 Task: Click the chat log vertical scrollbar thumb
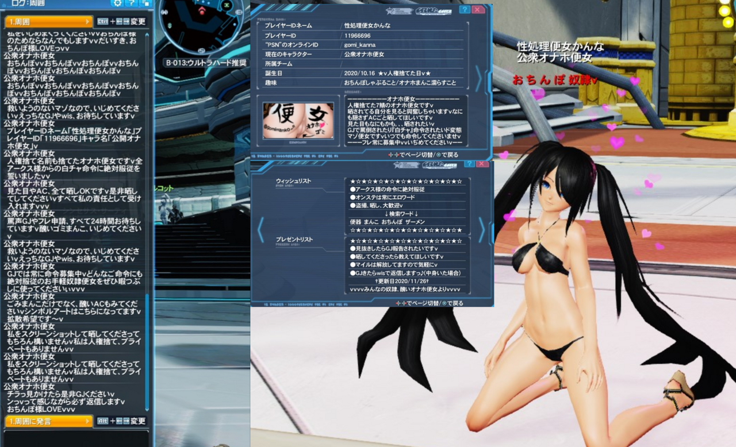(147, 352)
